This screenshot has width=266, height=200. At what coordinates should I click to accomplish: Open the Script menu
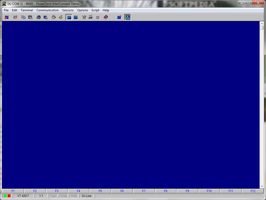(x=95, y=10)
